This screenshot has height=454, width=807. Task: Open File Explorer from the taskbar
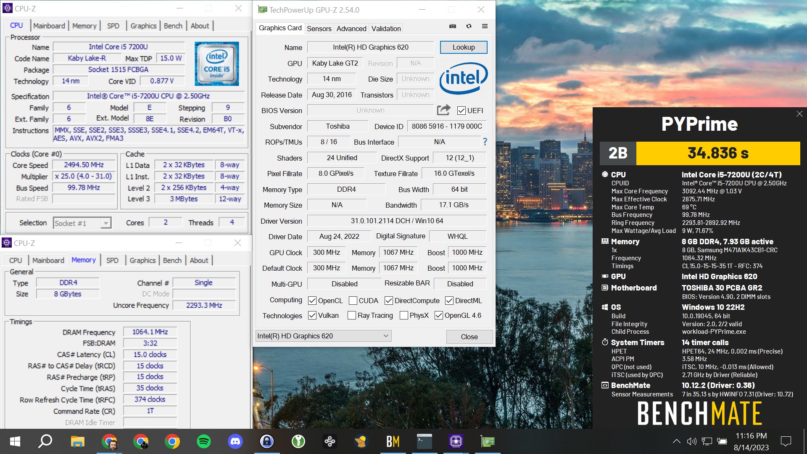[x=77, y=441]
